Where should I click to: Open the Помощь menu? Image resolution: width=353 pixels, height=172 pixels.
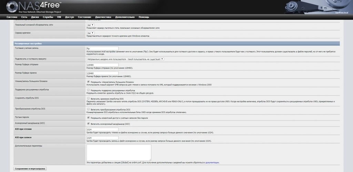click(x=144, y=17)
